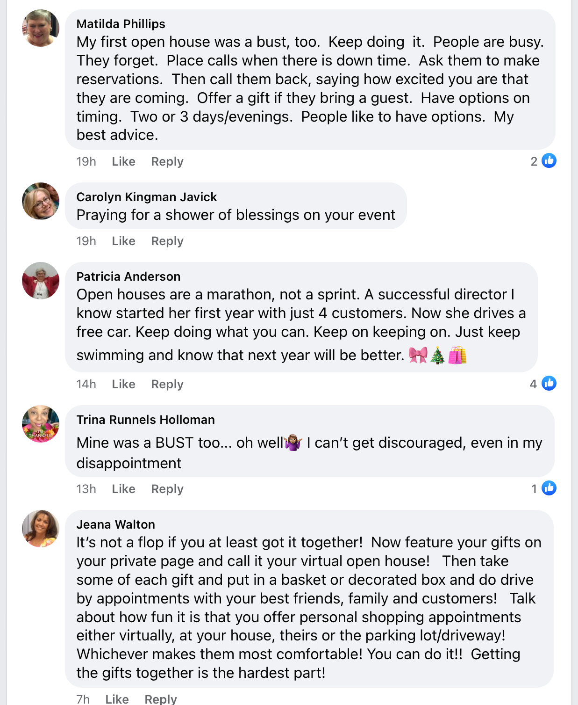The image size is (578, 705).
Task: Like Patricia Anderson's marathon comment
Action: click(123, 384)
